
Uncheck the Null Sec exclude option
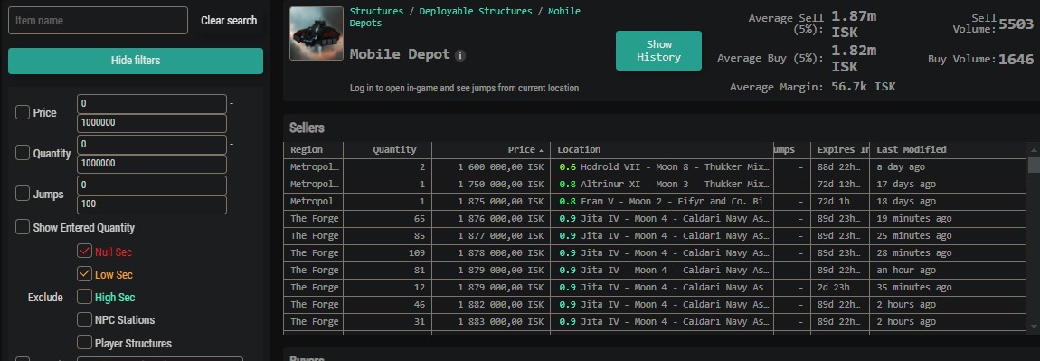pos(84,251)
